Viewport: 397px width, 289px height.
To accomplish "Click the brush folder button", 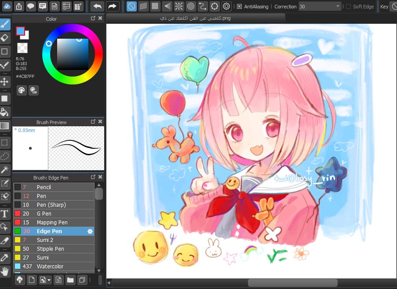I will point(70,280).
